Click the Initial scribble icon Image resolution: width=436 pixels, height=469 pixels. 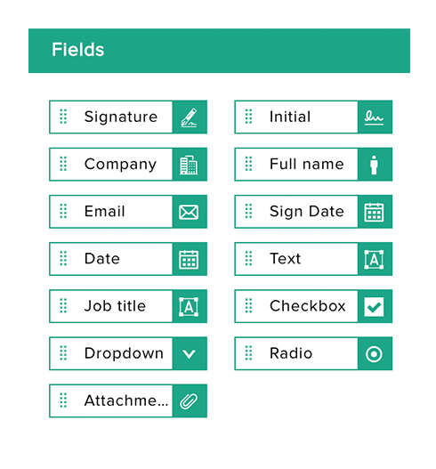point(374,117)
